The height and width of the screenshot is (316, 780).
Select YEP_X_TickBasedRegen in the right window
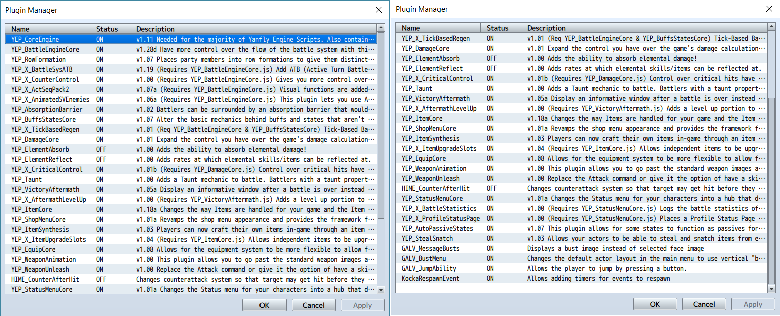[x=582, y=38]
